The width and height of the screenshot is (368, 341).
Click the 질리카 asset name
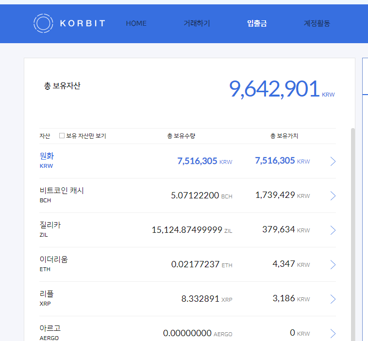(50, 225)
